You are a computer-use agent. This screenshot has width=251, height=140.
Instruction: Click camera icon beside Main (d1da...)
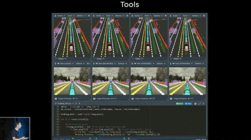pos(135,64)
